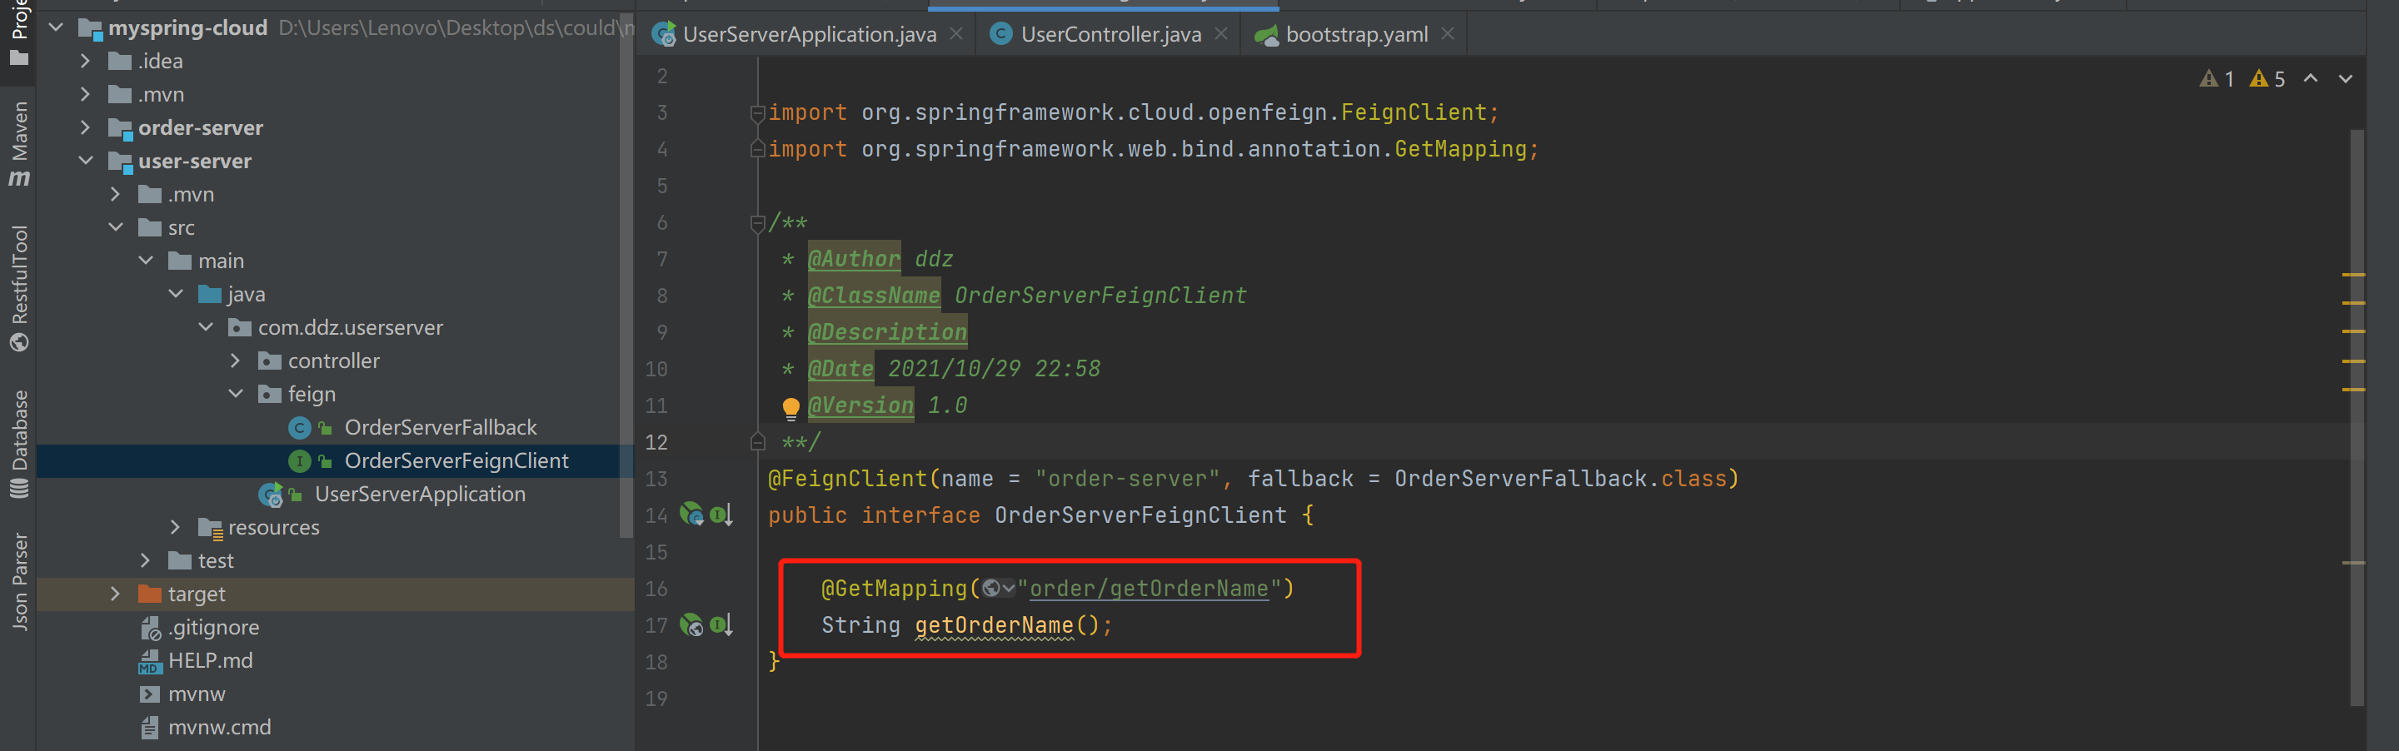Click the weak warning indicator showing 5
This screenshot has width=2399, height=751.
(2267, 79)
